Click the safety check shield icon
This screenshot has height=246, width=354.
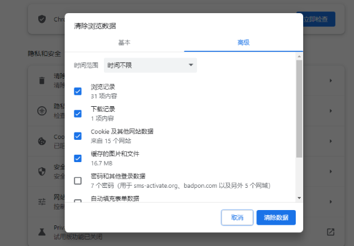click(x=42, y=19)
